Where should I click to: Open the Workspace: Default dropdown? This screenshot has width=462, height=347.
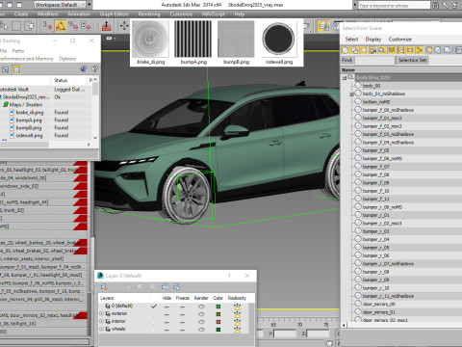[60, 5]
